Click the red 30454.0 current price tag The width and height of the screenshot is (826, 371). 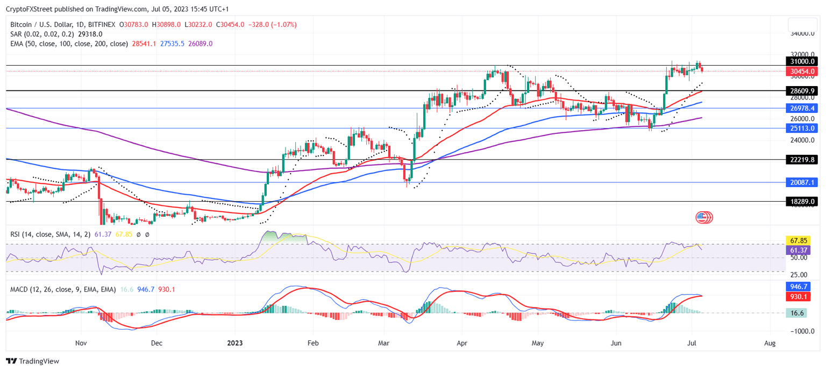pyautogui.click(x=801, y=70)
